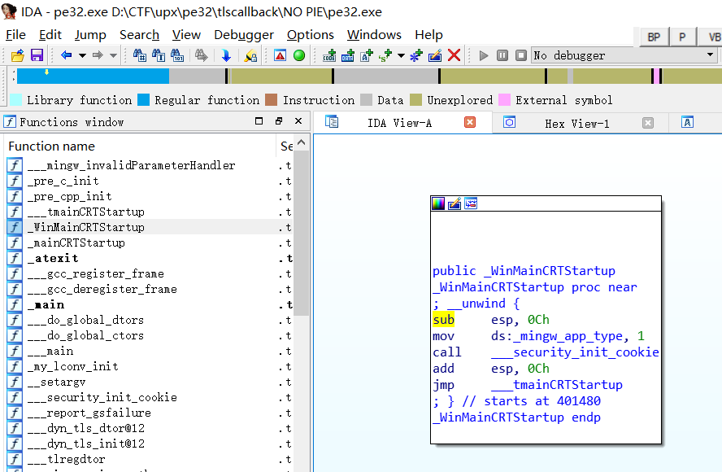
Task: Click the Insert CODE toolbar icon
Action: tap(329, 55)
